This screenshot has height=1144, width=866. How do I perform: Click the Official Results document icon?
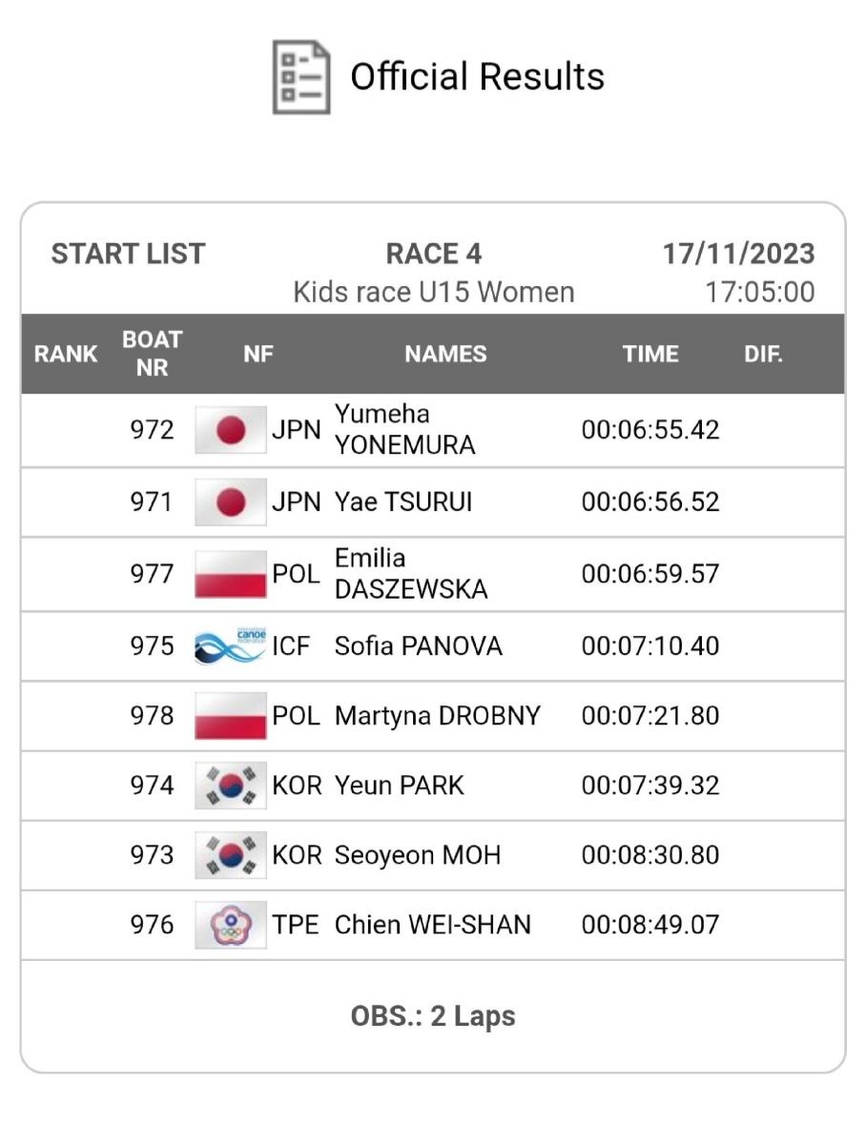click(x=301, y=77)
